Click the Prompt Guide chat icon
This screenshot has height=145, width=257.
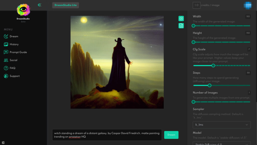[6, 52]
